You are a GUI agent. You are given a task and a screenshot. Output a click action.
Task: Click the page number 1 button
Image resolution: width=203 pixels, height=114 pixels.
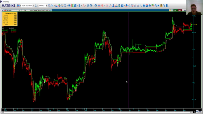pos(36,6)
